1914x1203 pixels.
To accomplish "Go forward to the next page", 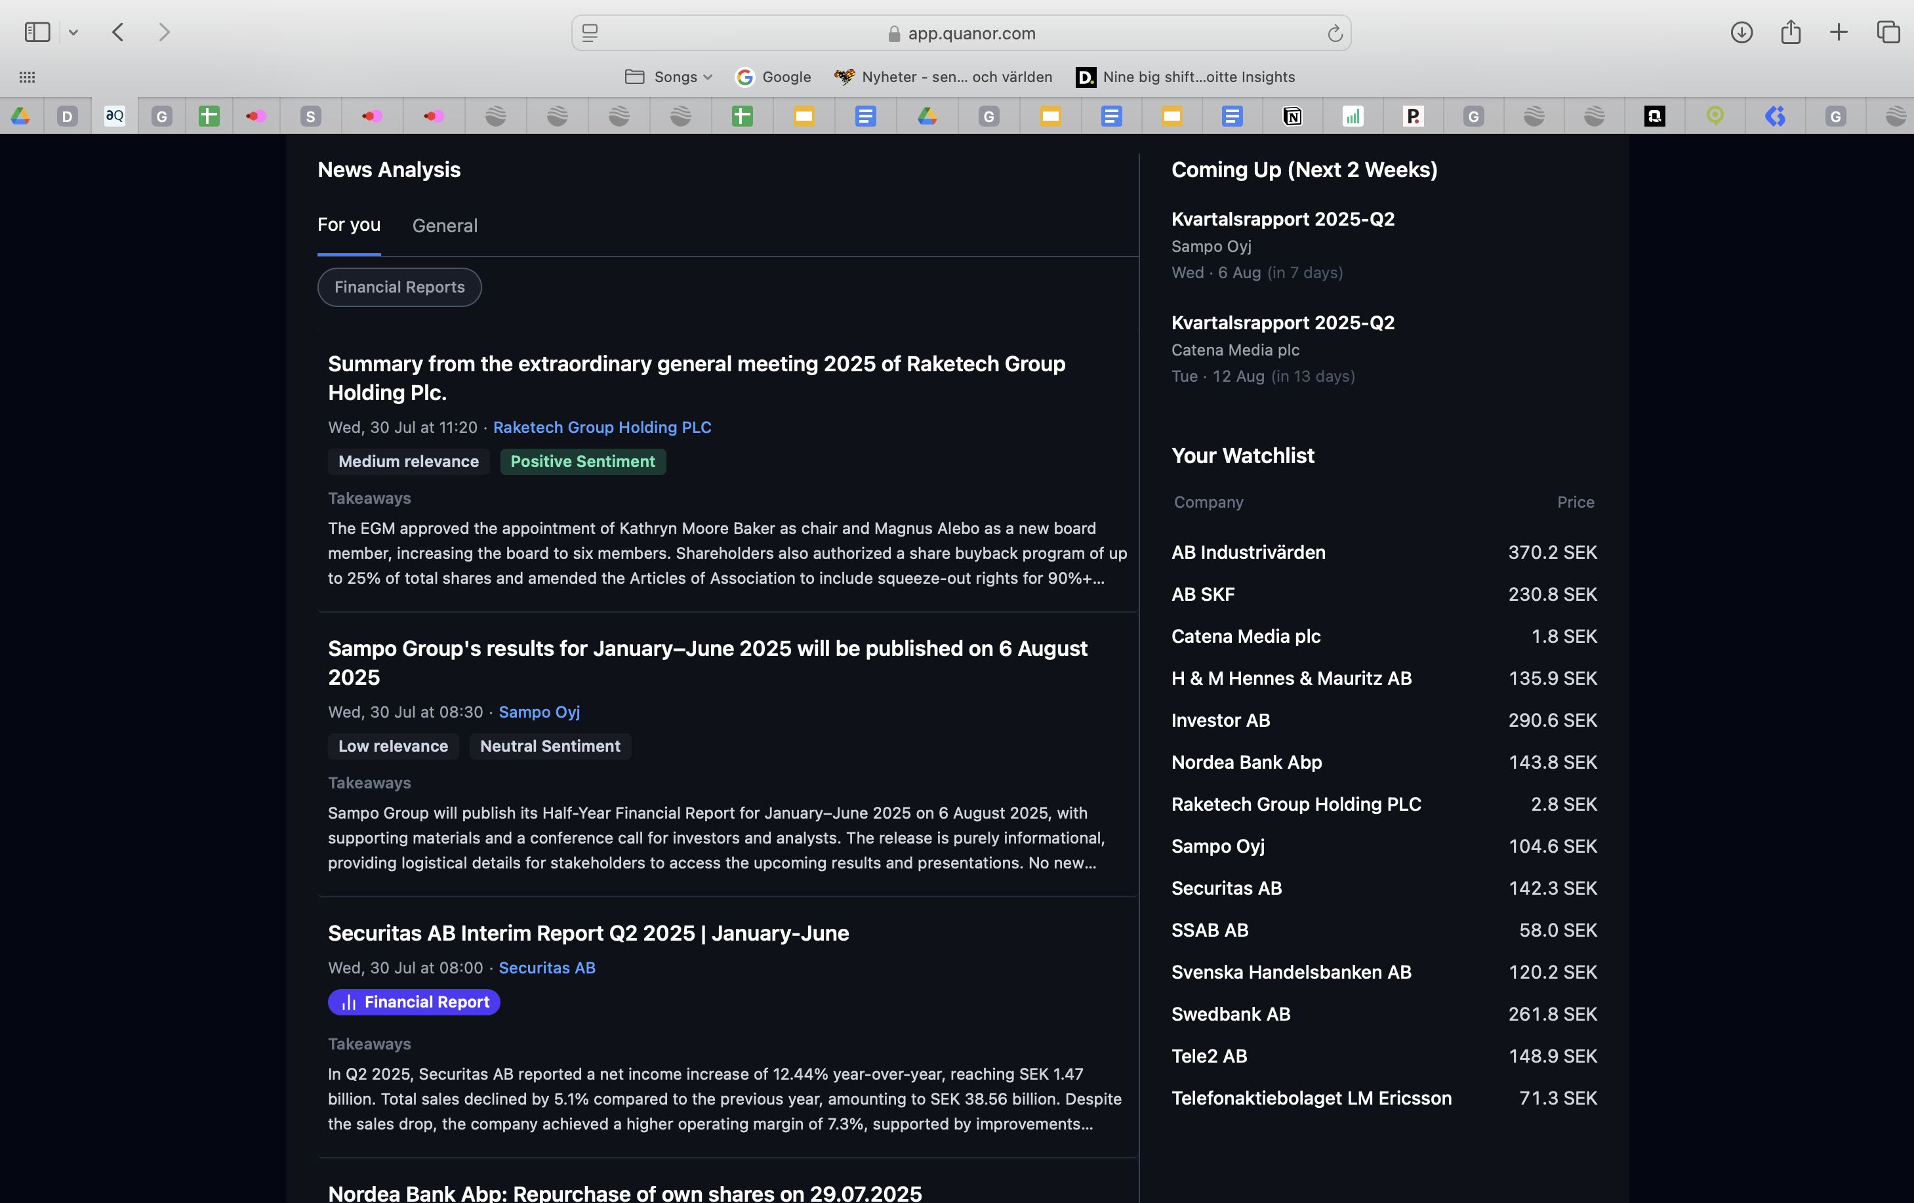I will (164, 33).
